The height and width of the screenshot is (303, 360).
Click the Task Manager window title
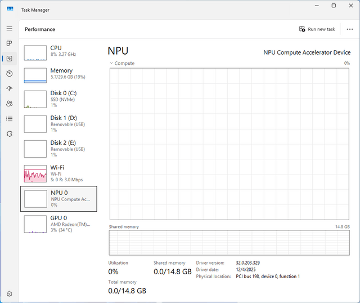(x=35, y=10)
